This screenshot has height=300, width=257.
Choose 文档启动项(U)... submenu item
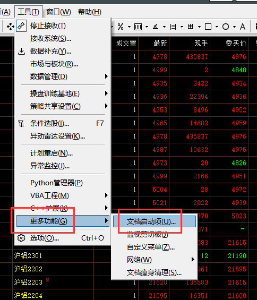pos(155,221)
